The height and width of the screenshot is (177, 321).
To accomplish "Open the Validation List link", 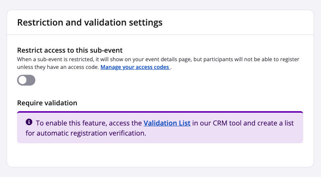I will coord(167,123).
